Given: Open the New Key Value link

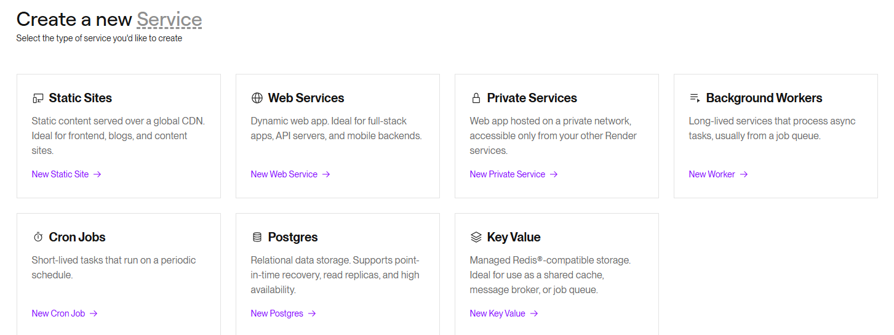Looking at the screenshot, I should point(498,313).
